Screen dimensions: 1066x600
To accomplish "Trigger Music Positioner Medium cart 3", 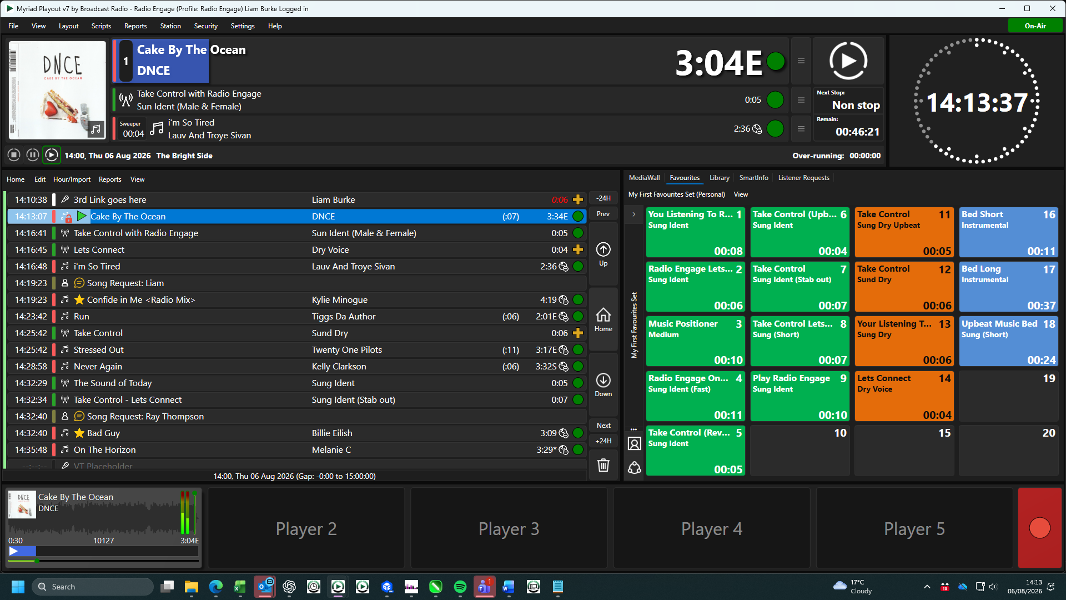I will 695,342.
